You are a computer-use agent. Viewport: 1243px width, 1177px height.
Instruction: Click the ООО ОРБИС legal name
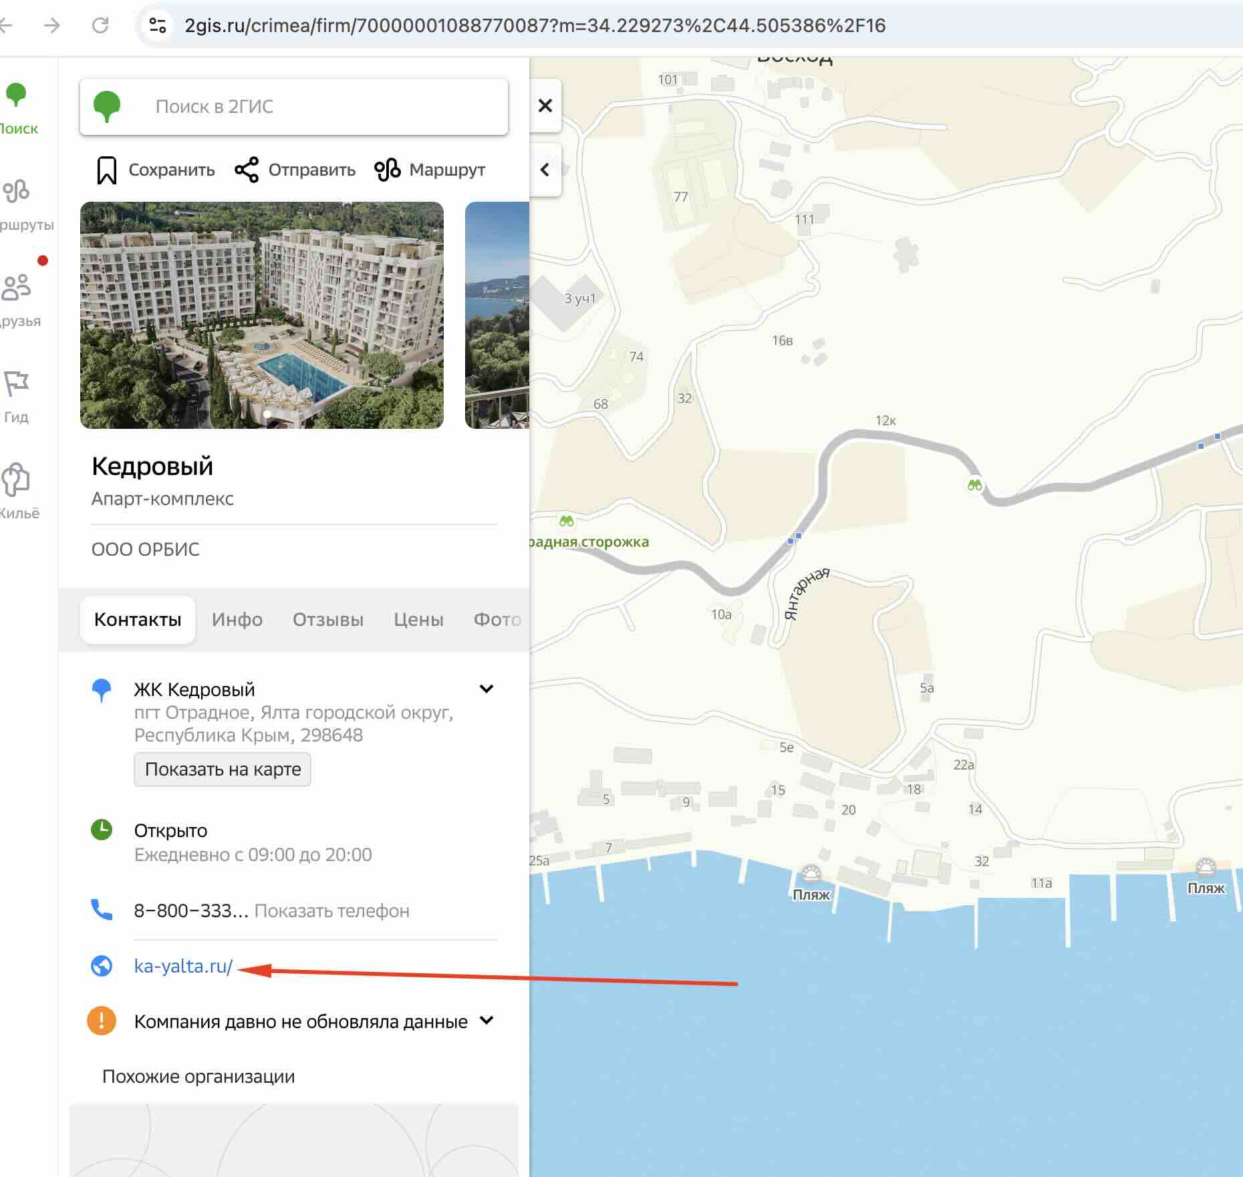[146, 550]
